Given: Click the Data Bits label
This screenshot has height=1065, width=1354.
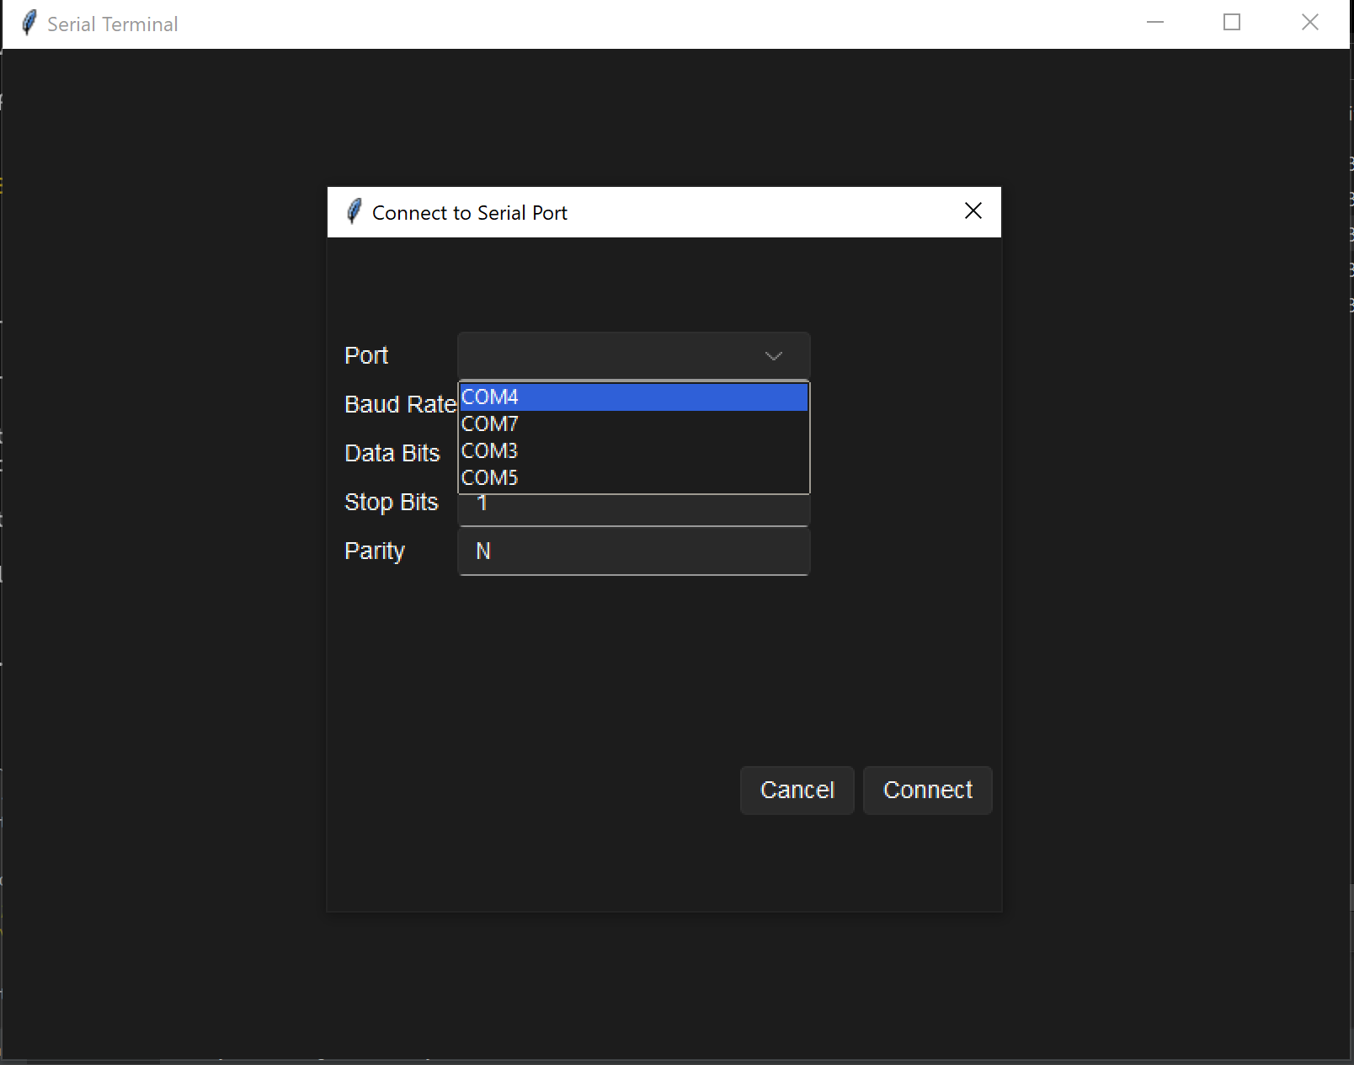Looking at the screenshot, I should point(392,454).
